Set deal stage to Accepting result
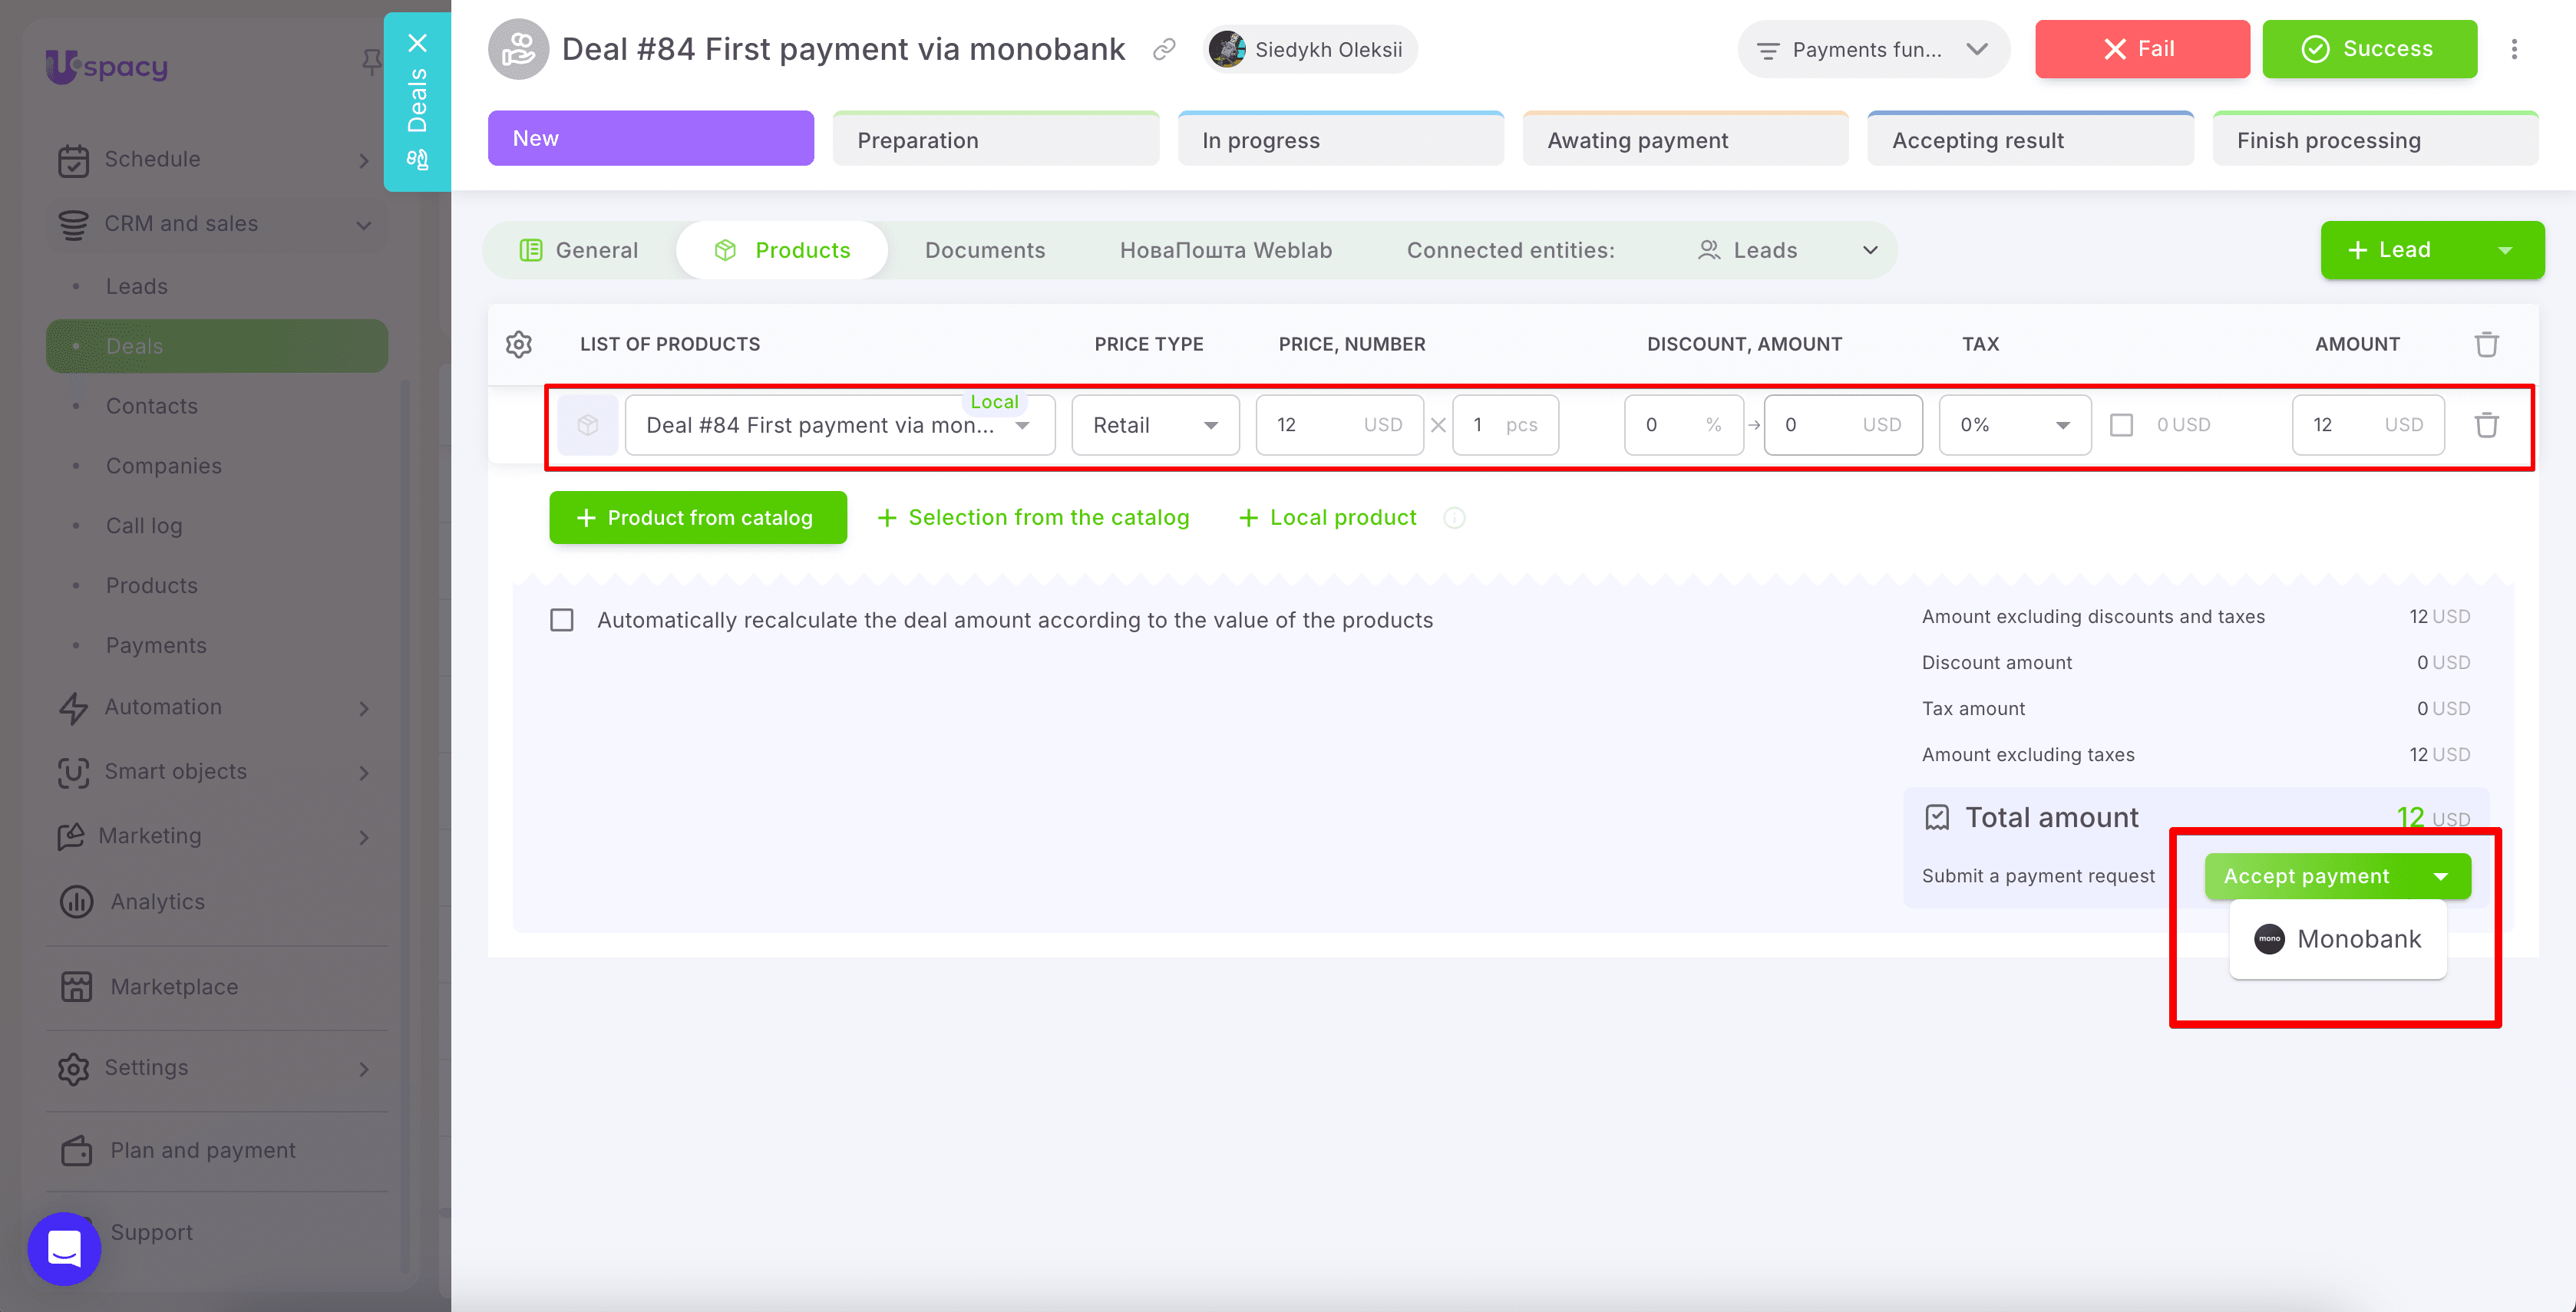 pos(2031,138)
